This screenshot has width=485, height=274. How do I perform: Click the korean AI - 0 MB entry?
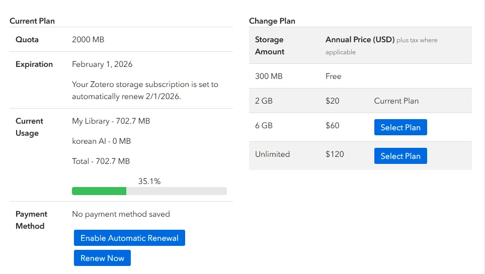(101, 141)
